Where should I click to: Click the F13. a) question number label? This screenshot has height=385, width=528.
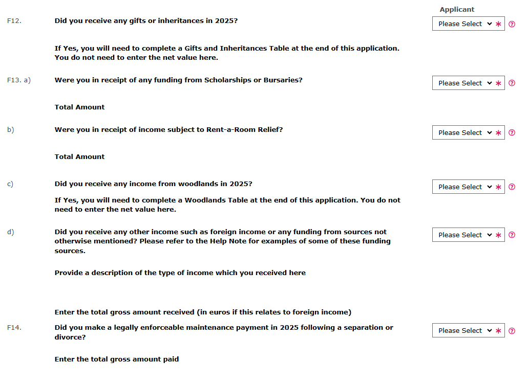pos(19,80)
